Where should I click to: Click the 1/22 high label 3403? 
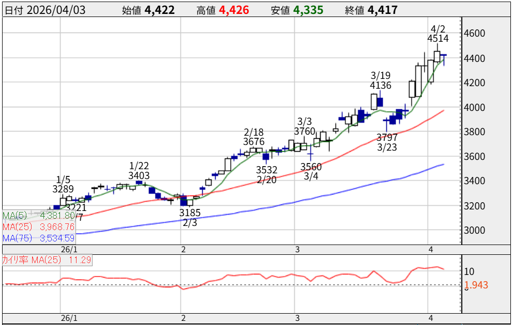click(139, 176)
